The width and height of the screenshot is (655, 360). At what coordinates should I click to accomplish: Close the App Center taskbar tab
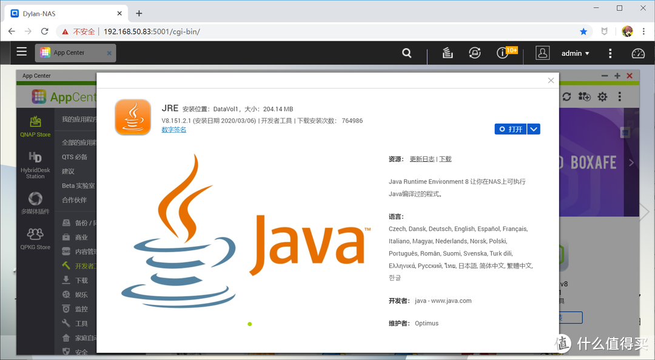[109, 53]
